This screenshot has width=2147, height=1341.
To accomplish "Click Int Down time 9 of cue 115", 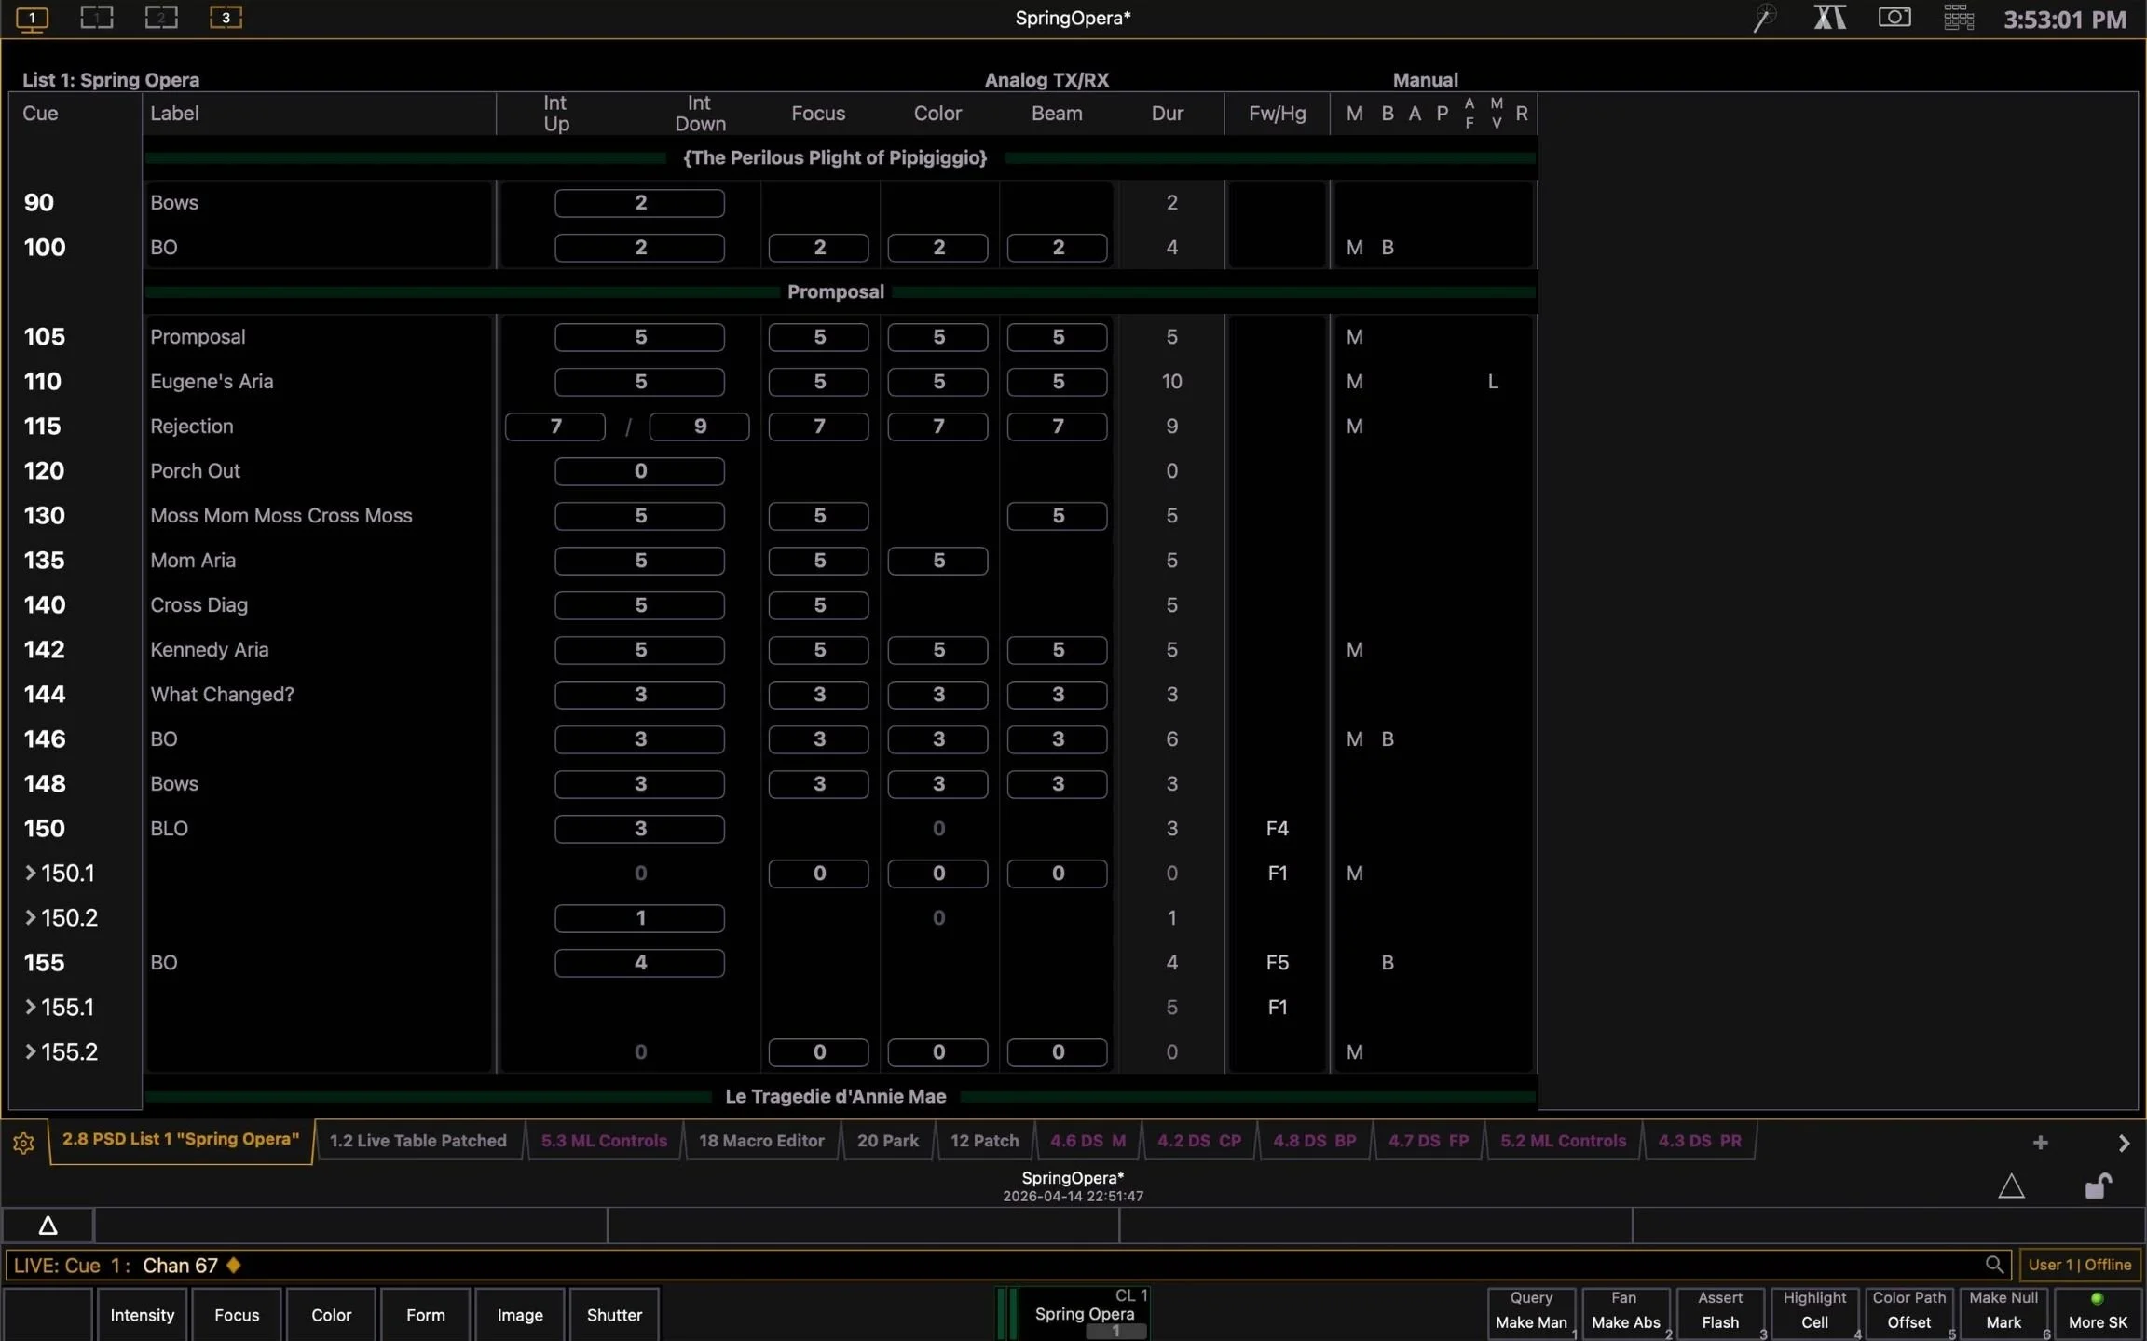I will 699,426.
